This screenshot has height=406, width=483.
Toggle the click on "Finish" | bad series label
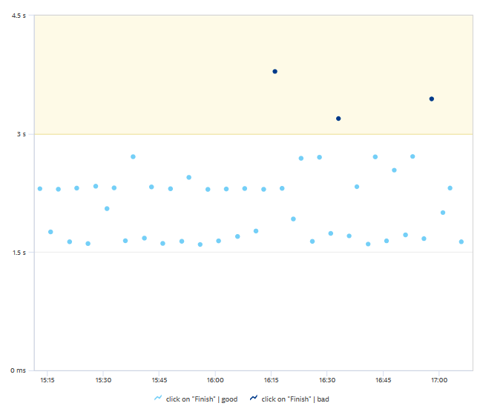click(x=297, y=399)
